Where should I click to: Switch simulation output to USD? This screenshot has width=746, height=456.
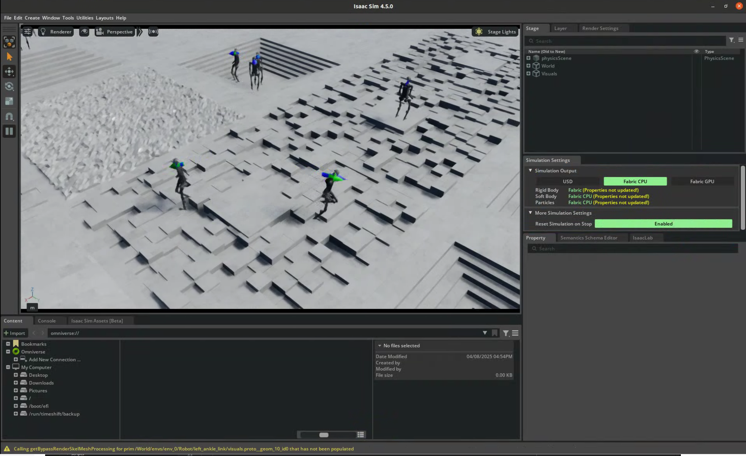coord(567,181)
